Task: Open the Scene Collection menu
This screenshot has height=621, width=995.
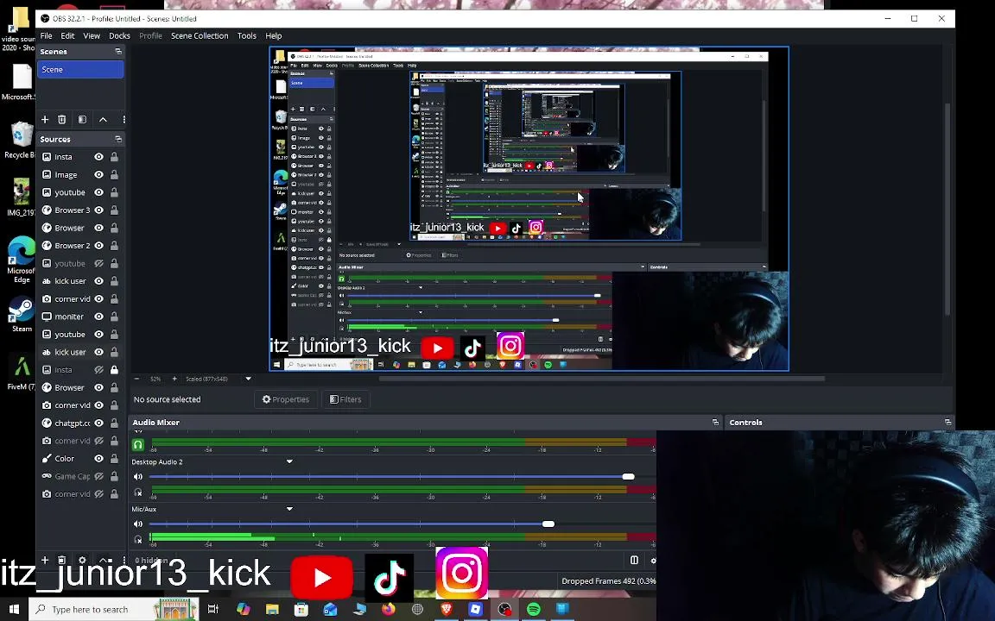Action: click(x=200, y=35)
